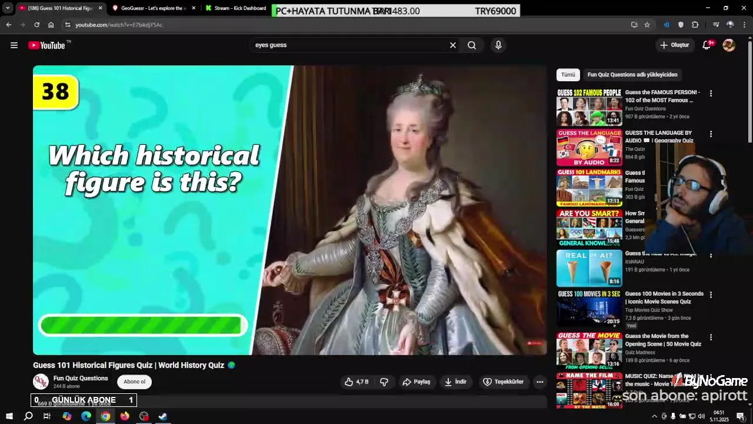This screenshot has width=753, height=424.
Task: Open the 'Real or AI' video thumbnail
Action: 589,268
